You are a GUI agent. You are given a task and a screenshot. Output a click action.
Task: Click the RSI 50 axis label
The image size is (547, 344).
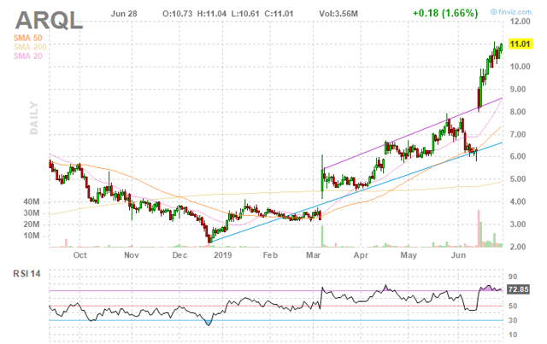(x=513, y=306)
